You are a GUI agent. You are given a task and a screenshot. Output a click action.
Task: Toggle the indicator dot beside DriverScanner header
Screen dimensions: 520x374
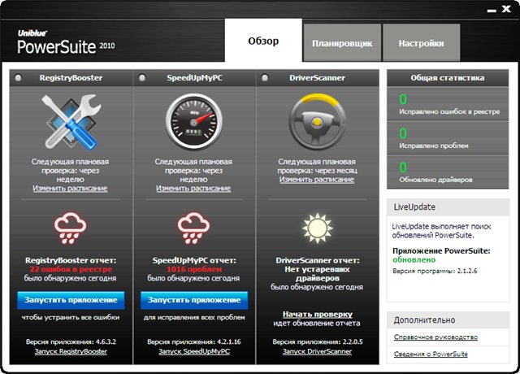tap(265, 78)
